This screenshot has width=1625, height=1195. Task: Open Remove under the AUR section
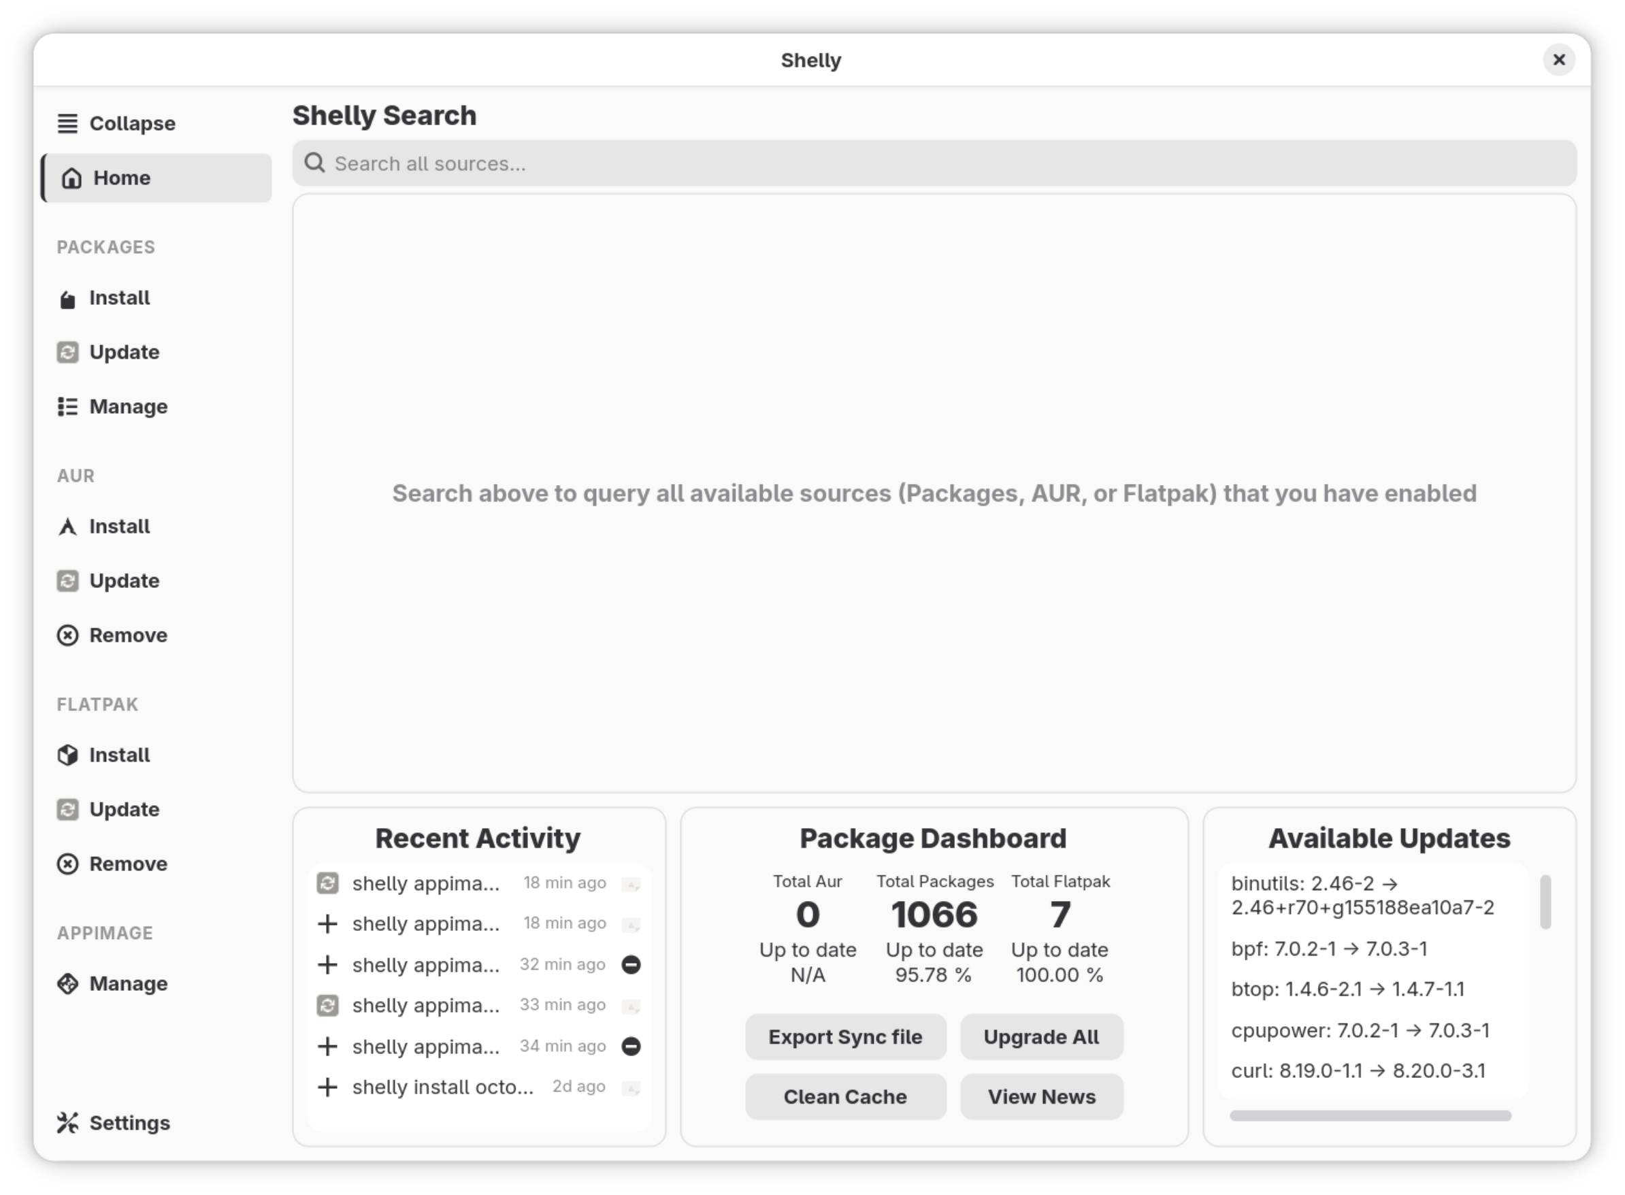click(112, 636)
